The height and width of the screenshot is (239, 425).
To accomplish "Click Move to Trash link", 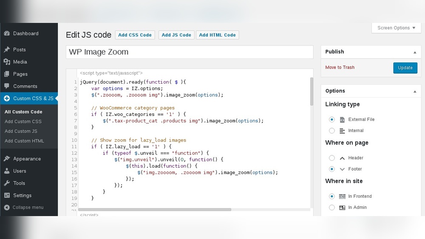I will tap(340, 67).
